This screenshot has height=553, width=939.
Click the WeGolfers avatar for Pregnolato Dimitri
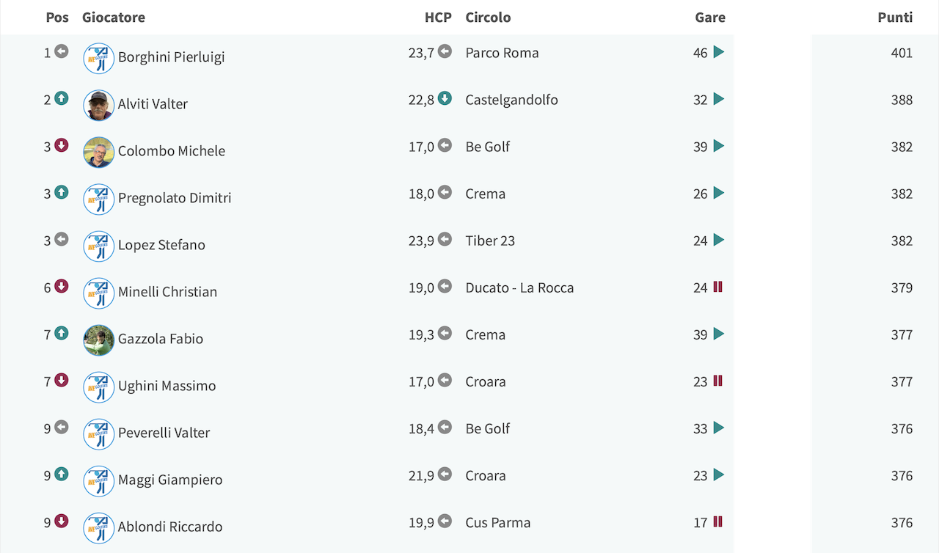[99, 199]
